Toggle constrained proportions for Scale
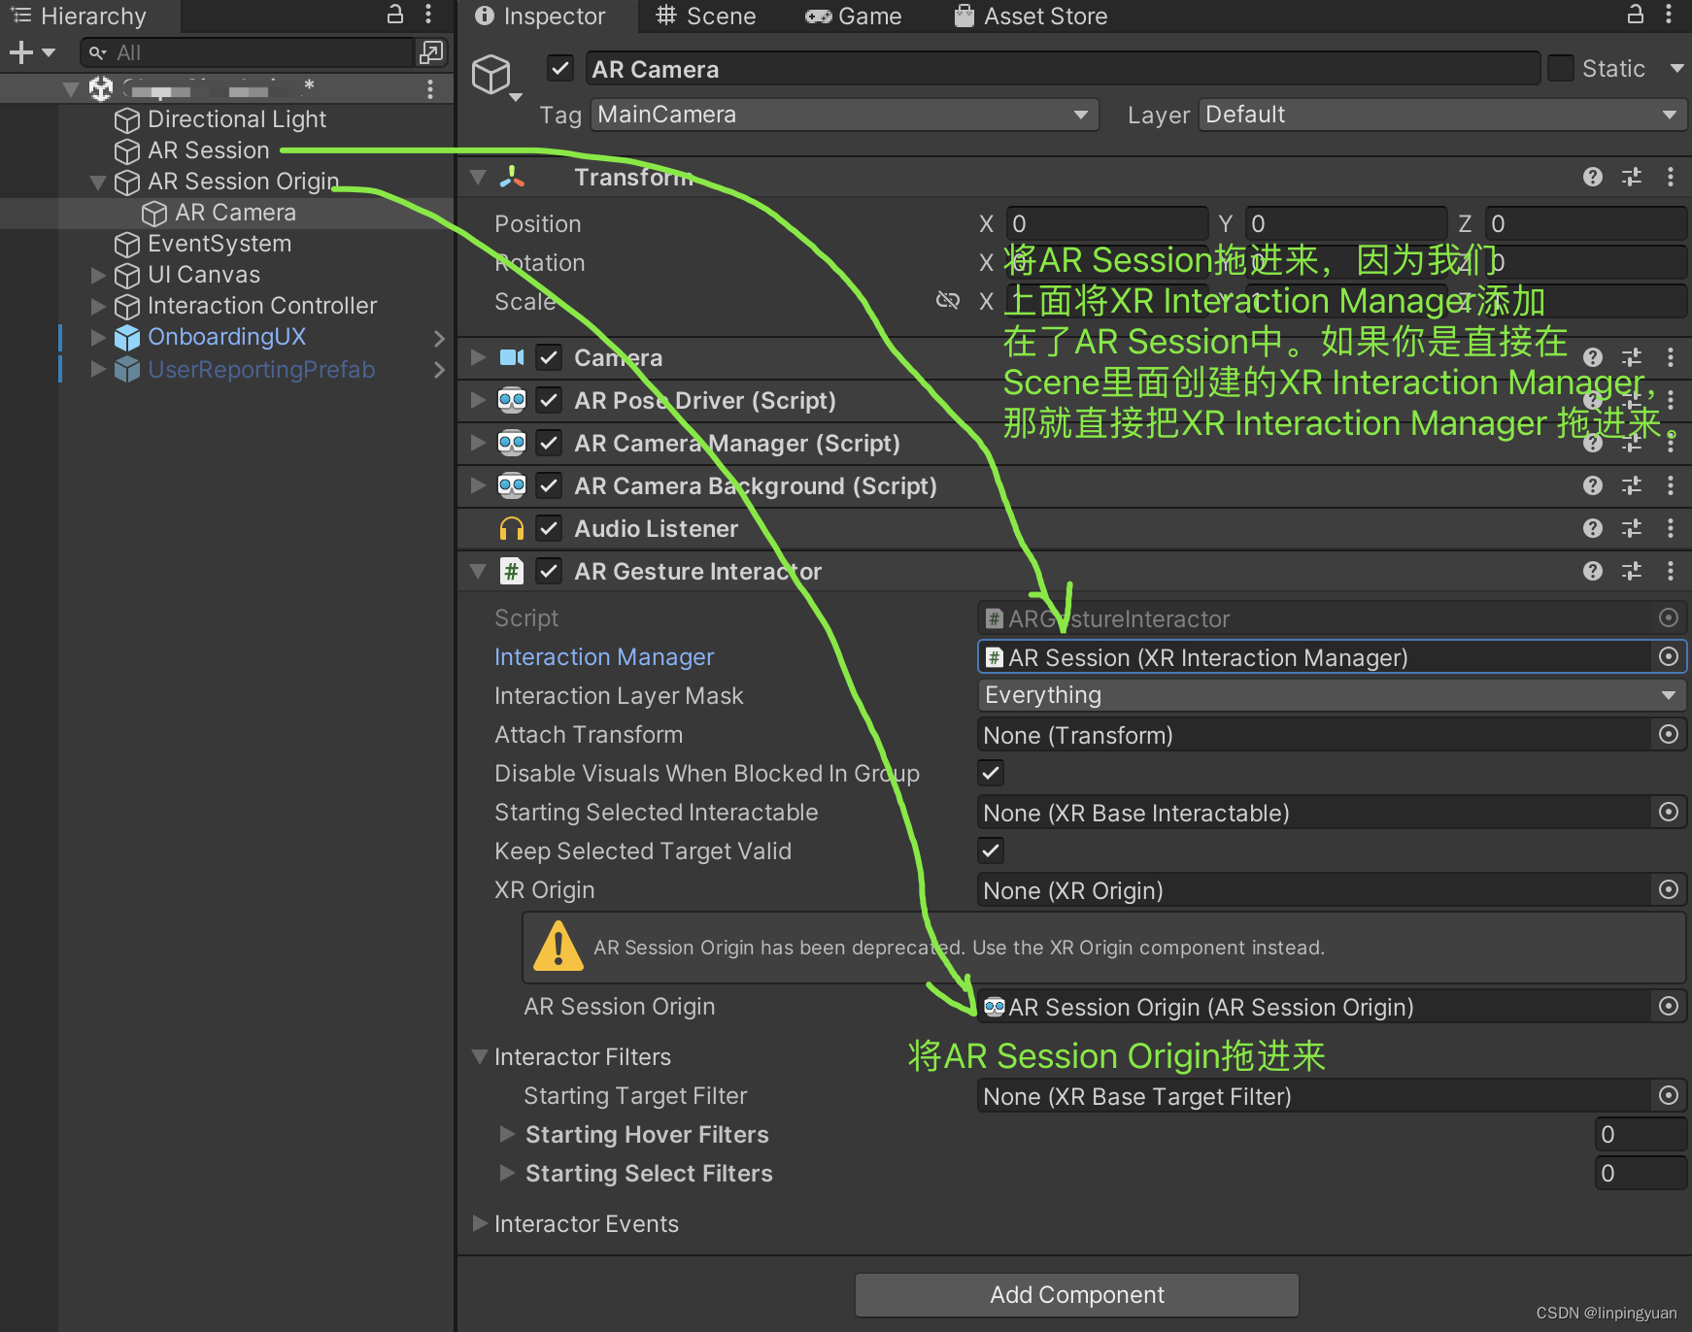 [947, 301]
